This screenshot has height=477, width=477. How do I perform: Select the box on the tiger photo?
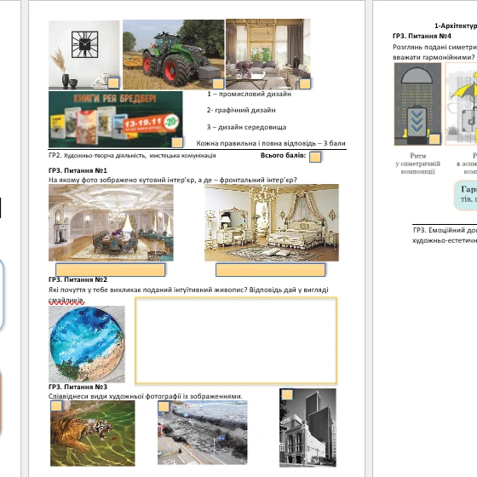(x=56, y=405)
